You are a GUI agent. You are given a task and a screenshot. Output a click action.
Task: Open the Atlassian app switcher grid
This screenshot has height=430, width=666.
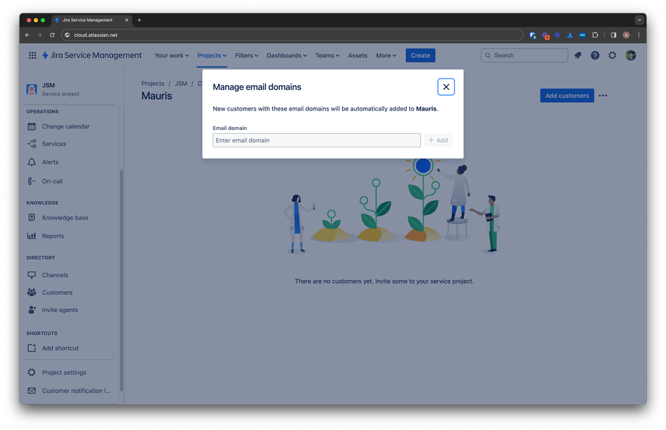coord(32,55)
